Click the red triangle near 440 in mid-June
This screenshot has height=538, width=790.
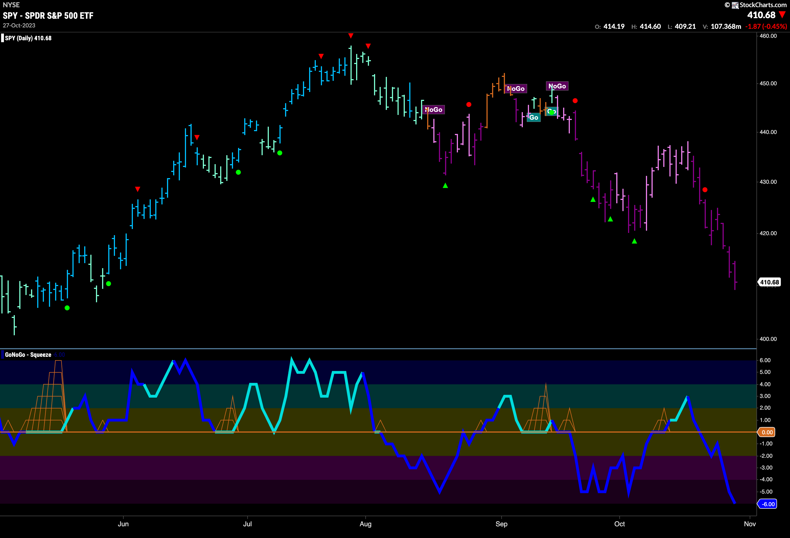(x=197, y=137)
